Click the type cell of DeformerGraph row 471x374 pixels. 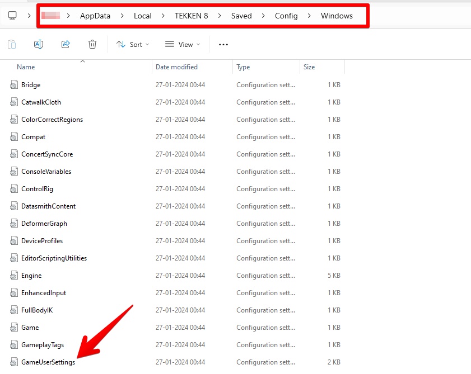266,224
